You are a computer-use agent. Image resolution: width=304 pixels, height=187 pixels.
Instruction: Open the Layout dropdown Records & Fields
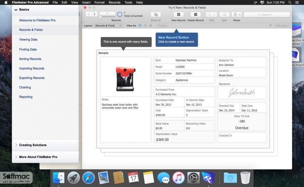(108, 26)
